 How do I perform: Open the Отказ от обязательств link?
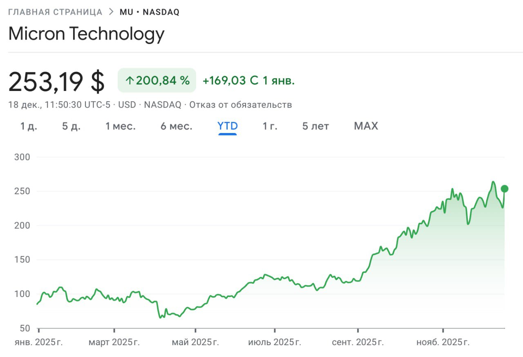[x=241, y=105]
